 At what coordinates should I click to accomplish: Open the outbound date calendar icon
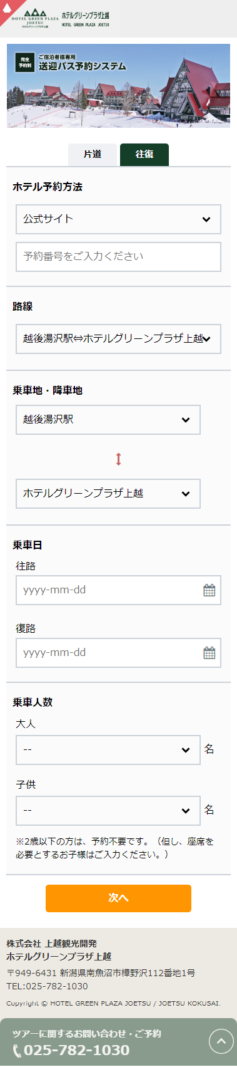tap(209, 590)
